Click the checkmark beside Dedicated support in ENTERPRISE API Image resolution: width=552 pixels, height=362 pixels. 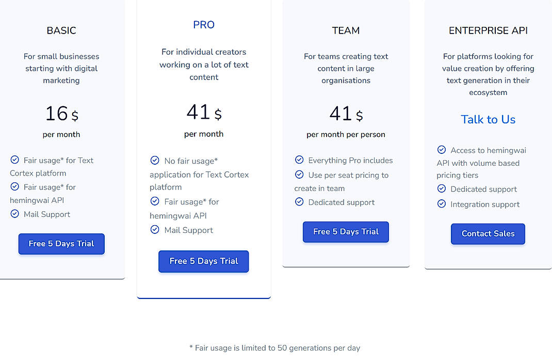coord(442,188)
